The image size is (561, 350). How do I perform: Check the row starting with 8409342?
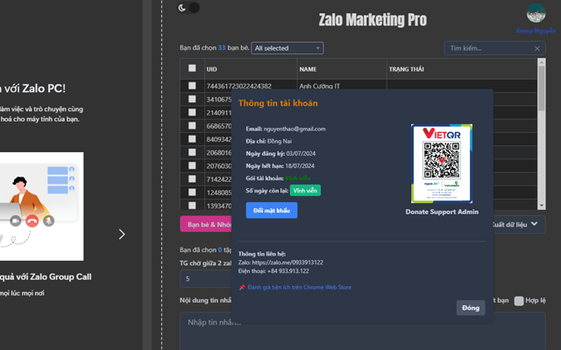(x=192, y=139)
